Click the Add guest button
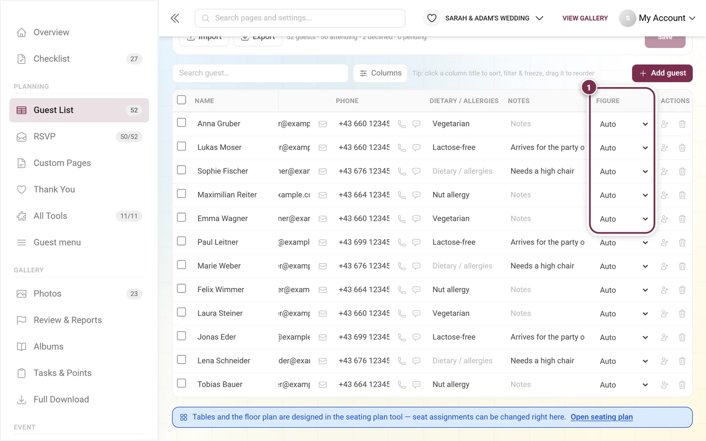 click(x=662, y=73)
